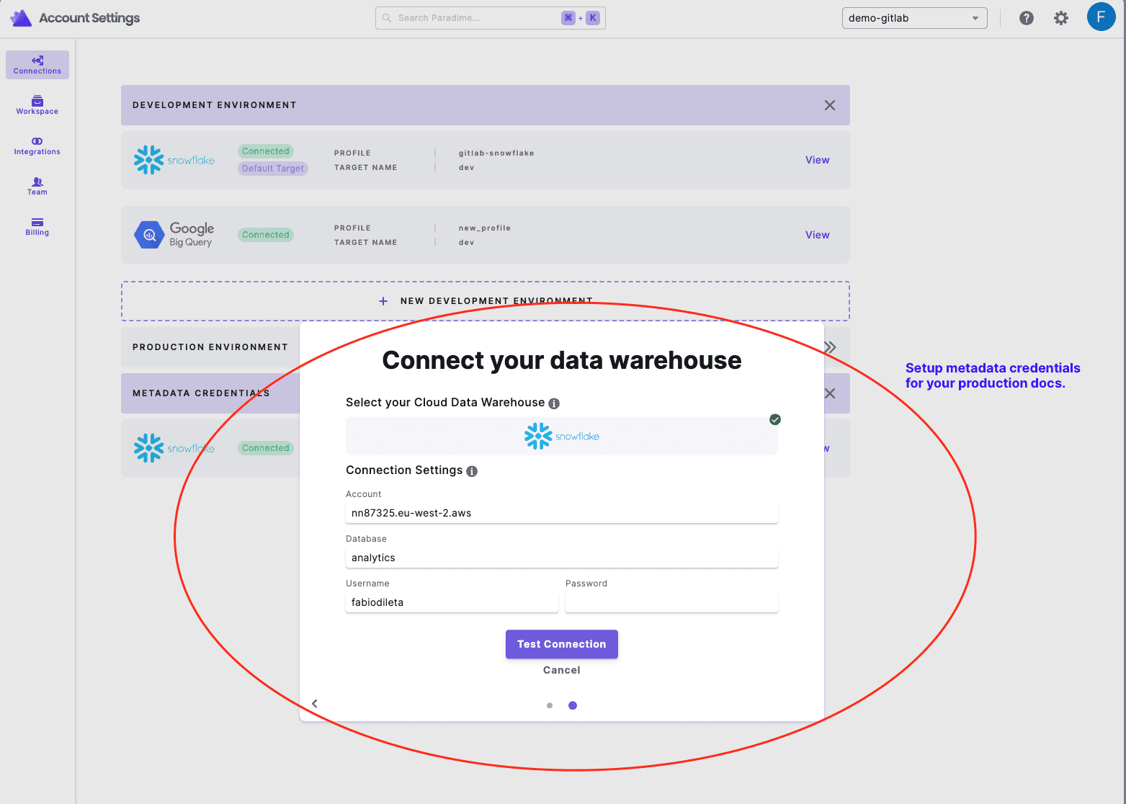The image size is (1126, 804).
Task: Click the Account input field
Action: click(562, 513)
